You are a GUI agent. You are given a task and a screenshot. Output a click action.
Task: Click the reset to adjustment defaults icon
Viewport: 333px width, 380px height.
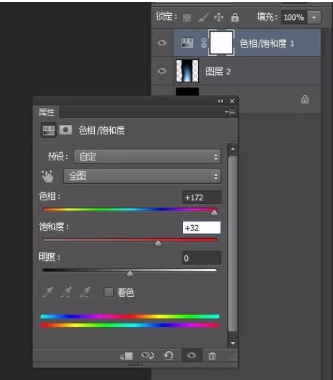coord(169,355)
